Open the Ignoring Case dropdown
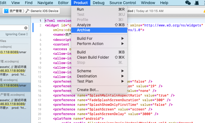Viewport: 205px width, 123px height. tap(17, 34)
